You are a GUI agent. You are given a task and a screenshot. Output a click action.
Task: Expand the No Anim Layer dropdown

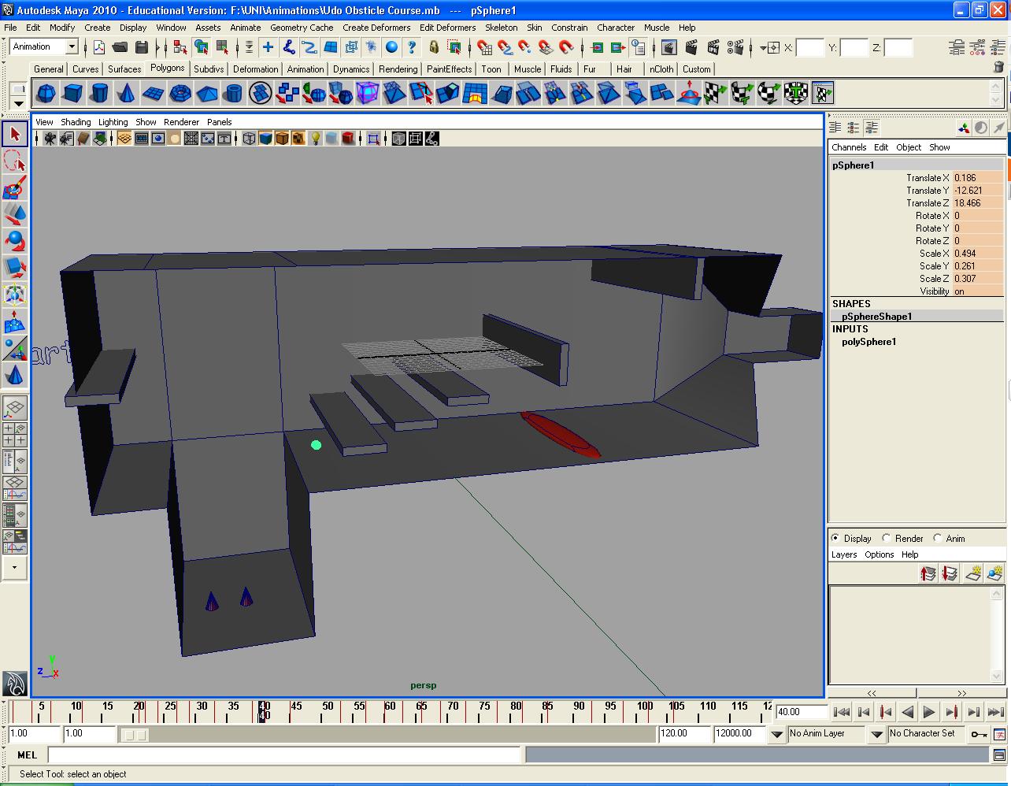[876, 734]
